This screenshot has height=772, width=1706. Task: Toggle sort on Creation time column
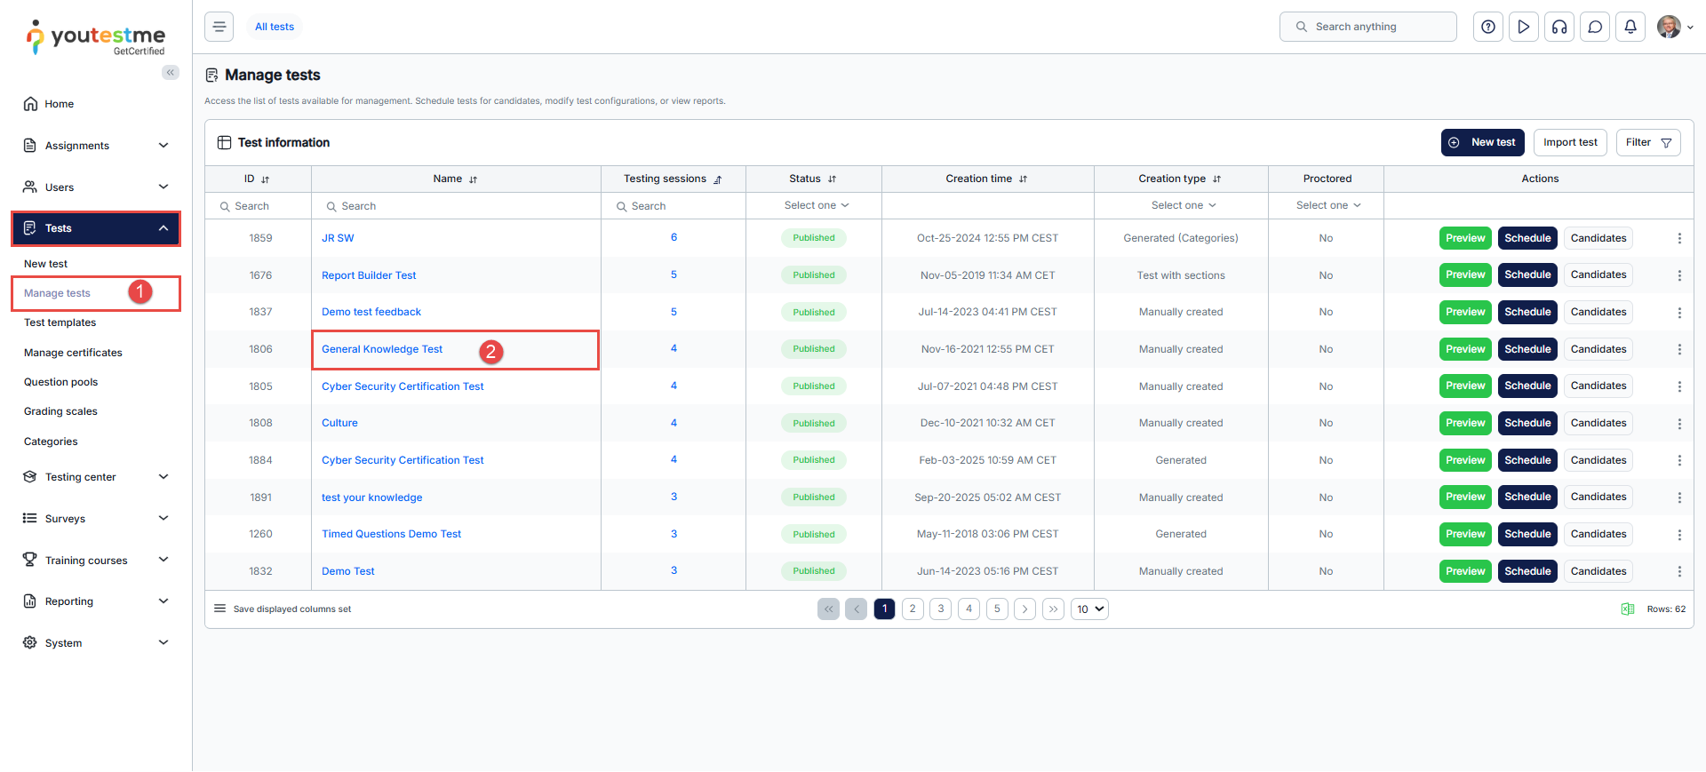[1023, 179]
